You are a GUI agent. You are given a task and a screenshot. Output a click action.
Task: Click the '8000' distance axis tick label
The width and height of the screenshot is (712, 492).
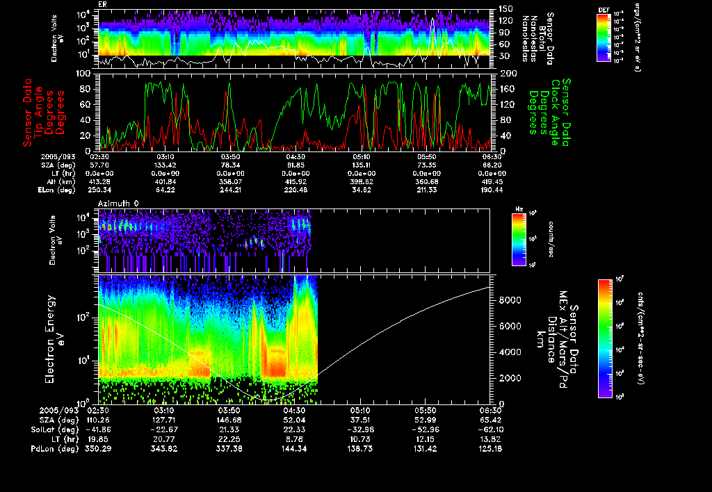tap(510, 300)
